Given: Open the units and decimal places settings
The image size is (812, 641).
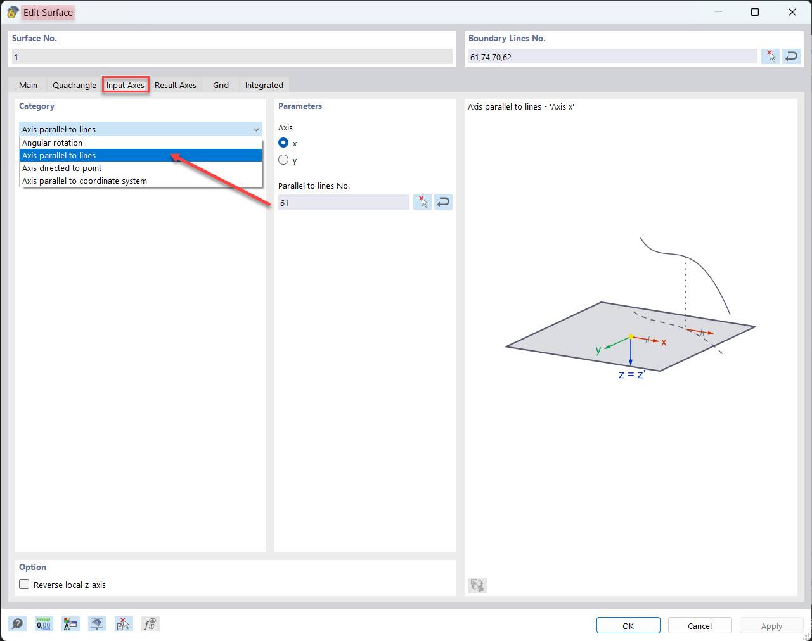Looking at the screenshot, I should coord(44,624).
